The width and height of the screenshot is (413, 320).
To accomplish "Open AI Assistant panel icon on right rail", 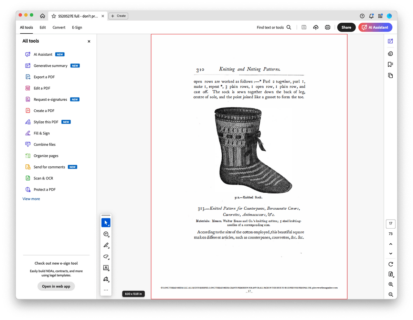I will pyautogui.click(x=390, y=41).
